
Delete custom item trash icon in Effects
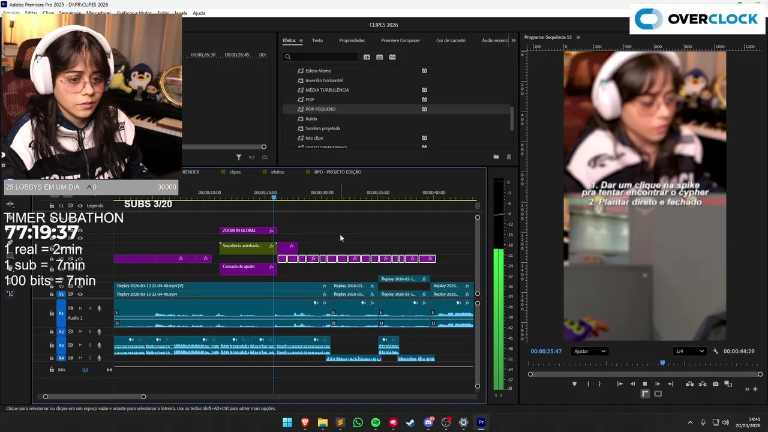pos(509,157)
